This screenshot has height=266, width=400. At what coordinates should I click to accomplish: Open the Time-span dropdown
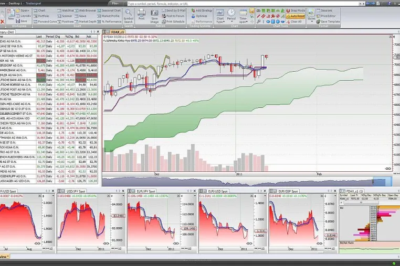pyautogui.click(x=243, y=16)
